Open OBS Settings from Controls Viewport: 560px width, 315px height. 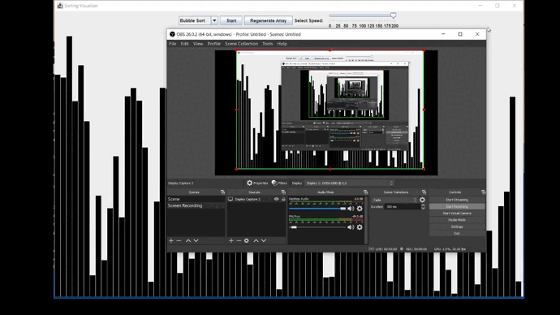(x=457, y=227)
